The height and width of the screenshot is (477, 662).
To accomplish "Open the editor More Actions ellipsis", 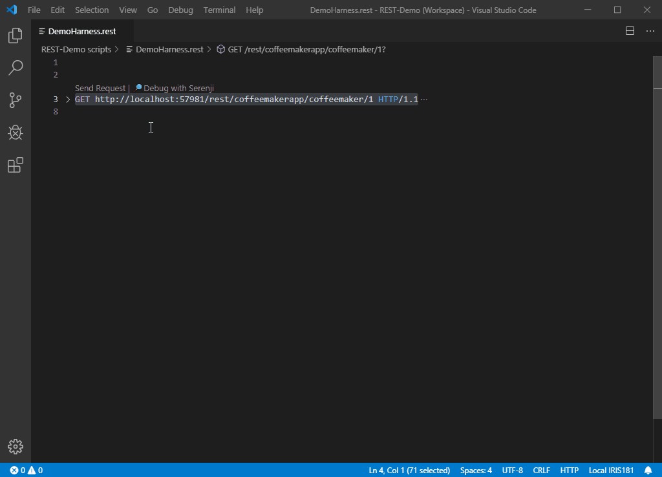I will click(650, 31).
